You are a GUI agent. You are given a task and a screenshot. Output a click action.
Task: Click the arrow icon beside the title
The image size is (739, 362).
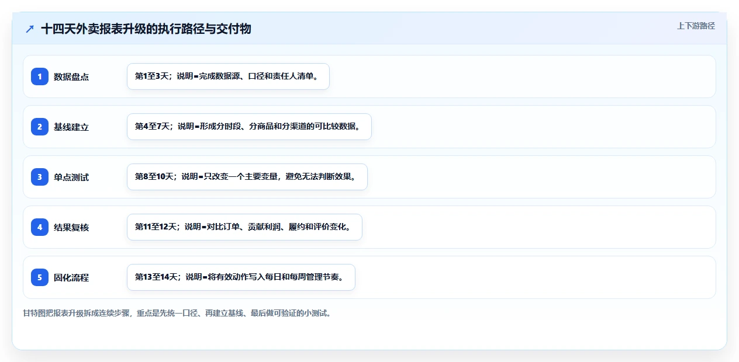30,29
